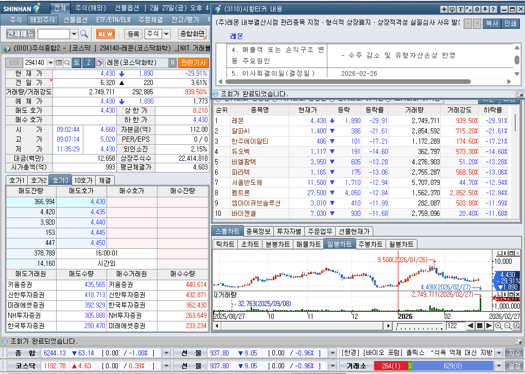
Task: Click the 인쇄 button in 시황티커
Action: (510, 24)
